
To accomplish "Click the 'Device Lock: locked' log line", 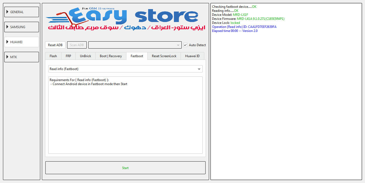I will [226, 23].
